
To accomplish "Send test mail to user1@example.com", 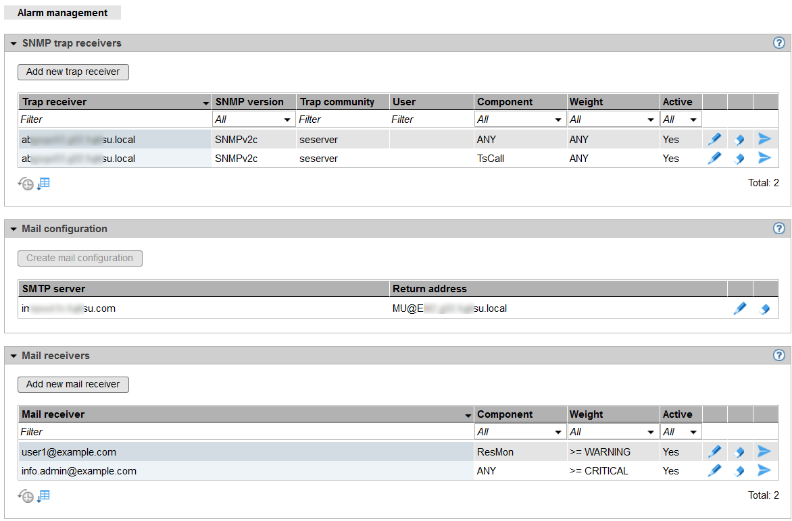I will (x=764, y=451).
